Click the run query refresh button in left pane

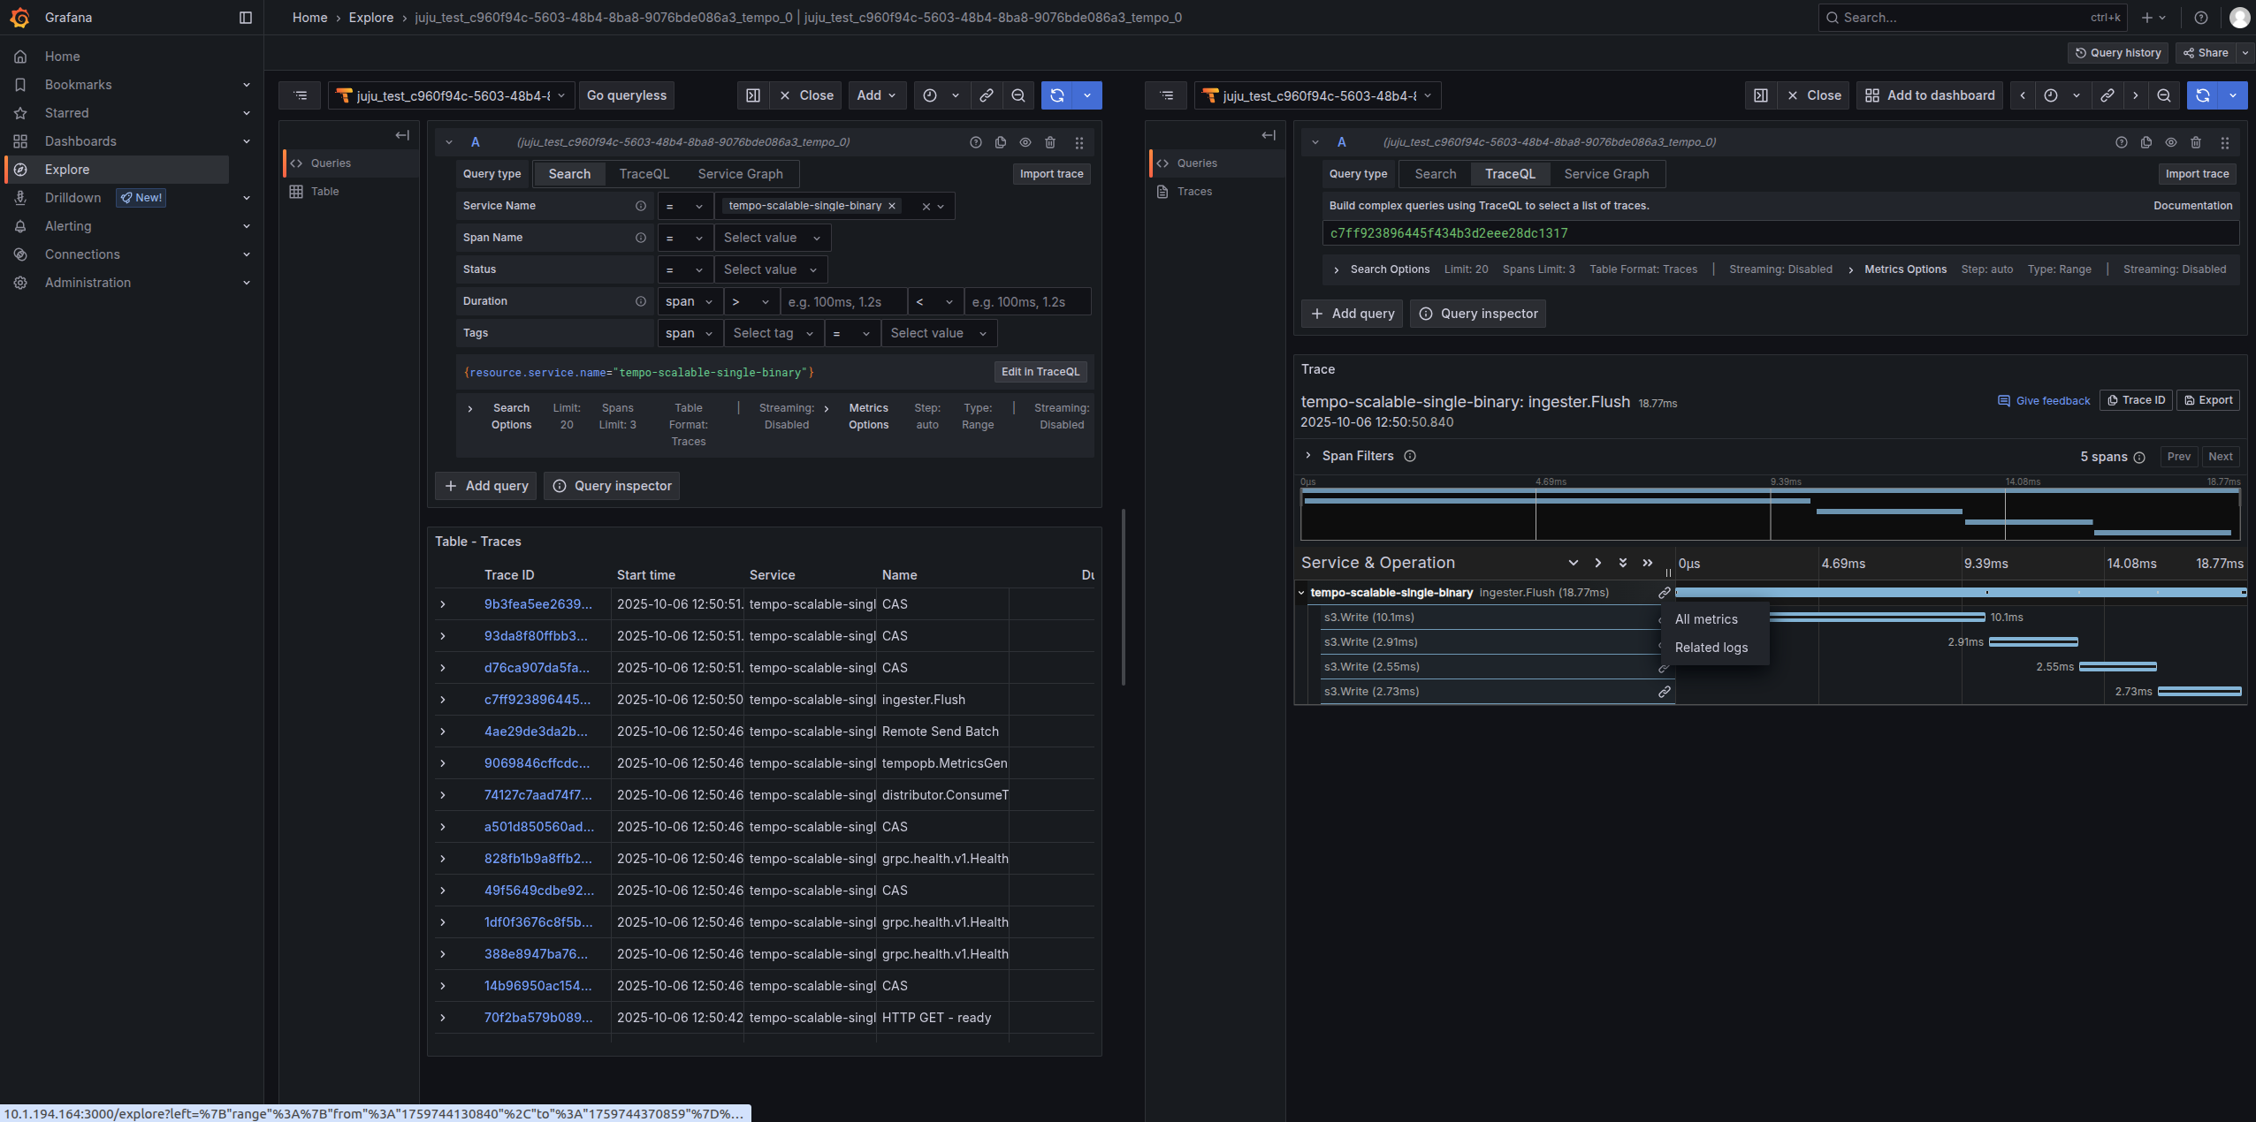[1057, 95]
